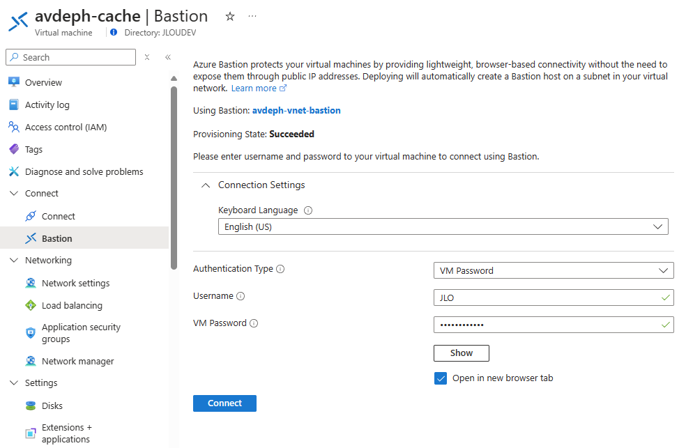Favorite this page with the star icon
Screen dimensions: 686x448
click(230, 17)
